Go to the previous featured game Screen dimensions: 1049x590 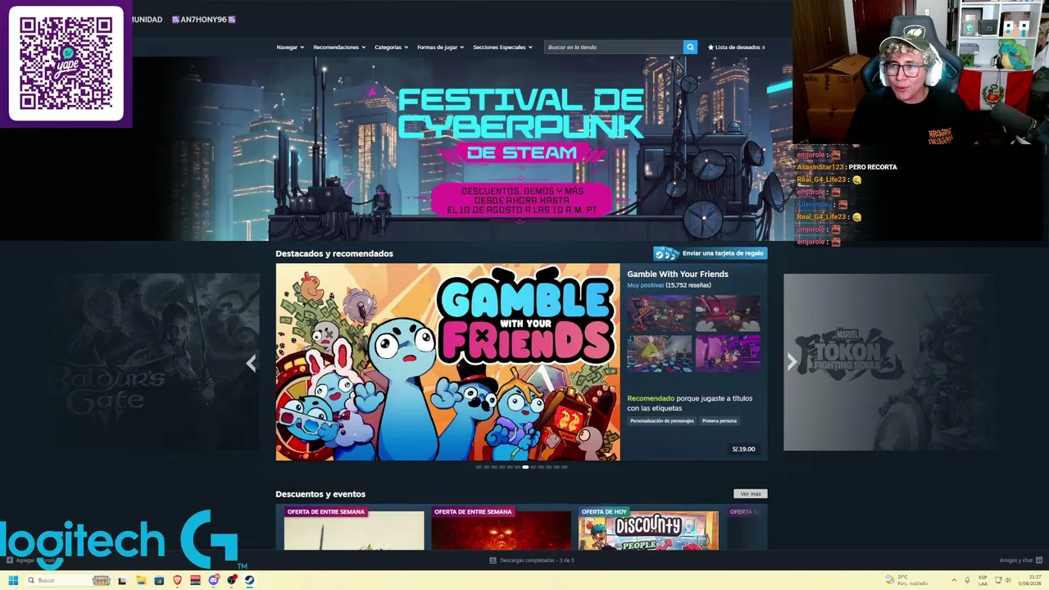(251, 363)
